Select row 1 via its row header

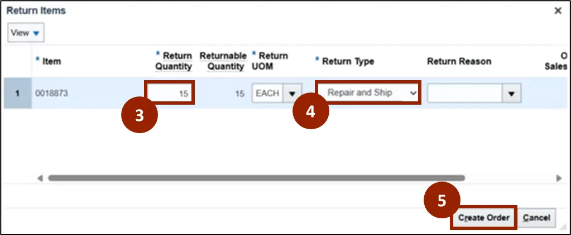[17, 94]
